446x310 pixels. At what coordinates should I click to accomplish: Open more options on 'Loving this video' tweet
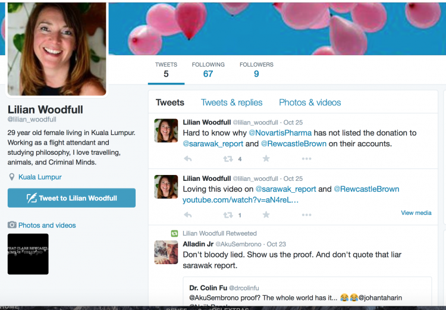pos(307,215)
